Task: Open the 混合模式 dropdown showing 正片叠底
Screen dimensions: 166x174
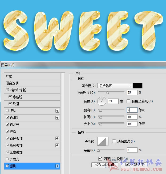Action: click(115, 86)
